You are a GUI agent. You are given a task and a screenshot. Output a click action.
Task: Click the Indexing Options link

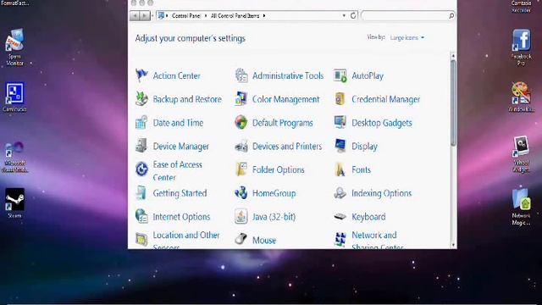click(382, 193)
